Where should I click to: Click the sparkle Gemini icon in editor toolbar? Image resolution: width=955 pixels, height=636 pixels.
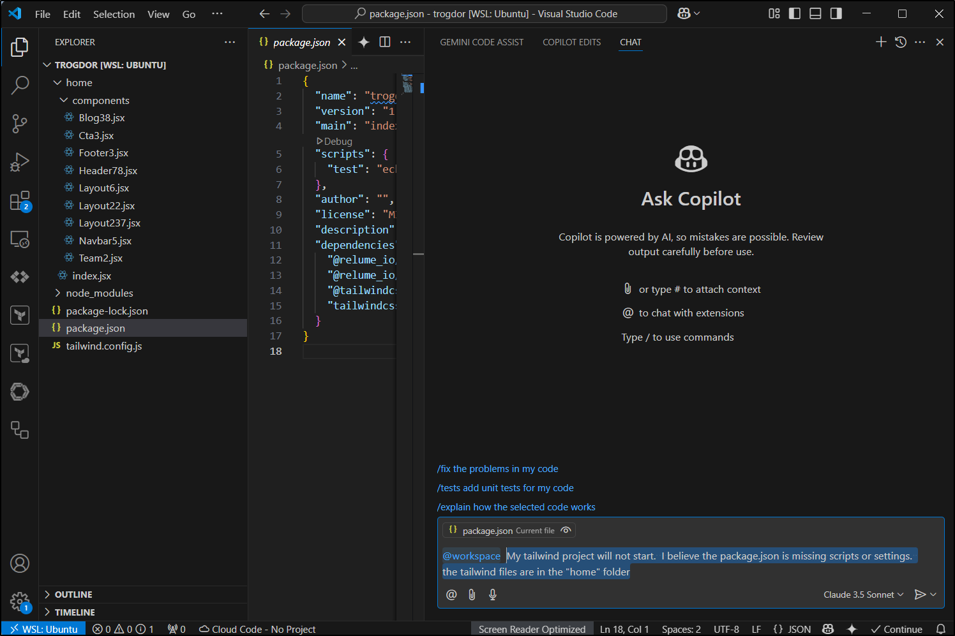pos(364,42)
